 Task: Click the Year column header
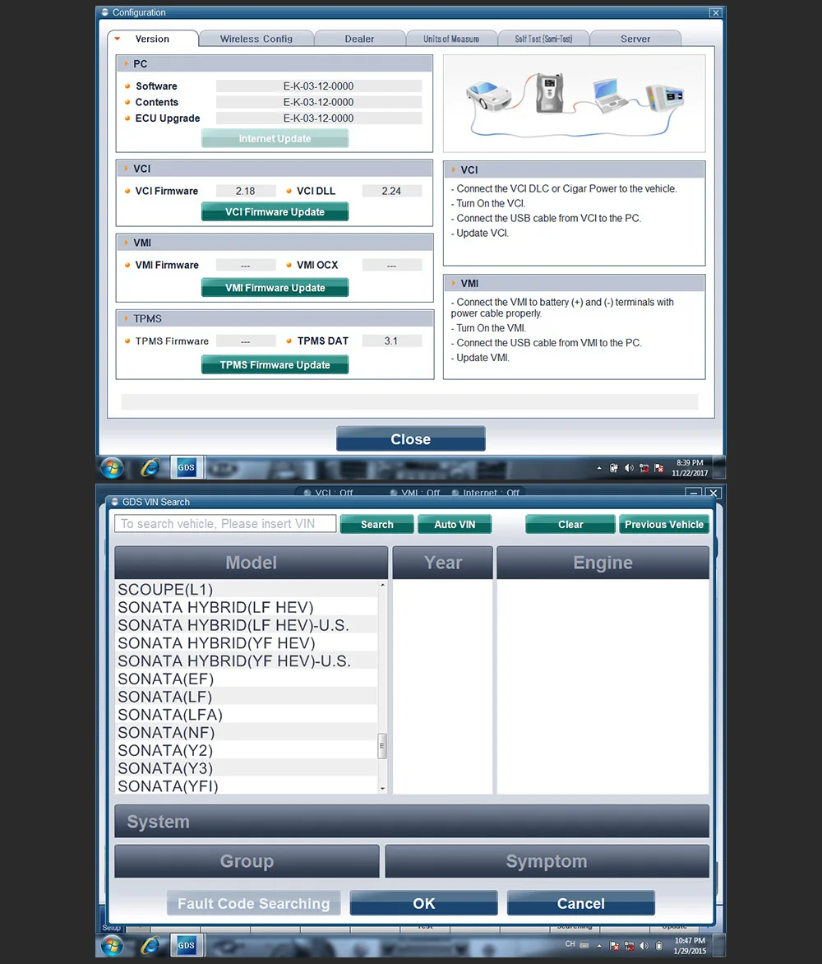point(442,563)
